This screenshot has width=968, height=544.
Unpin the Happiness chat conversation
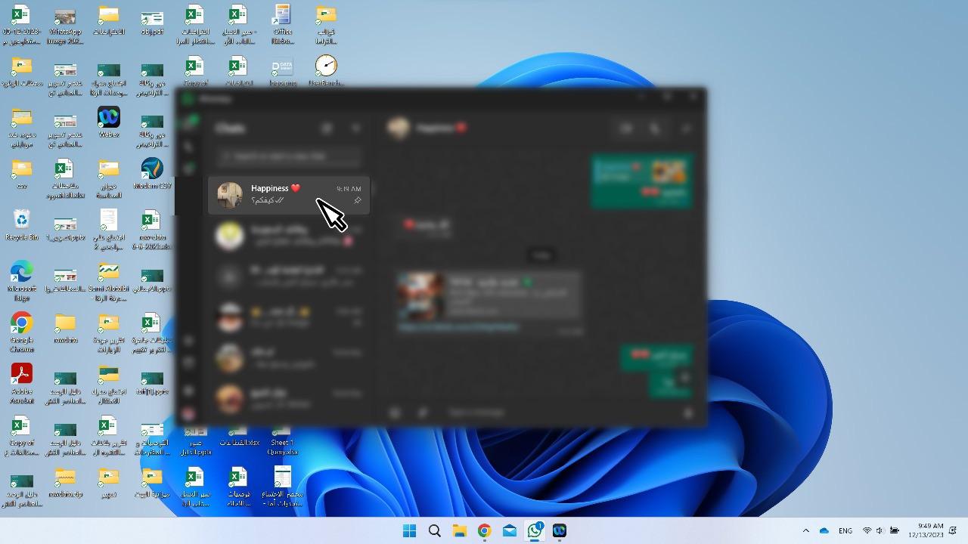pyautogui.click(x=357, y=200)
